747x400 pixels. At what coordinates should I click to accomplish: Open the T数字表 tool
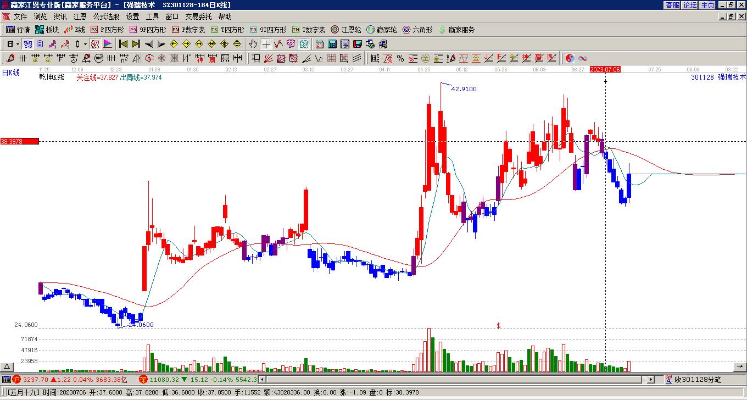(309, 30)
